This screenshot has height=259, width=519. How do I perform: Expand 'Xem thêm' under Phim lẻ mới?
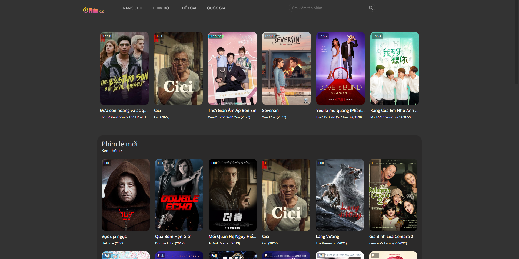(112, 151)
